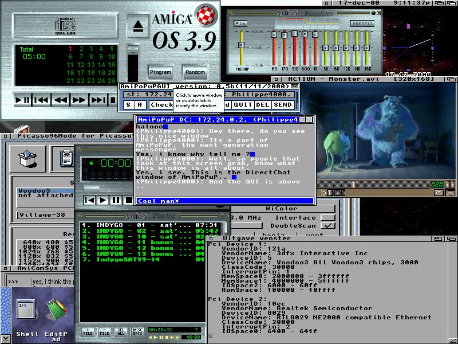458x344 pixels.
Task: Skip to the next CD track
Action: click(97, 100)
